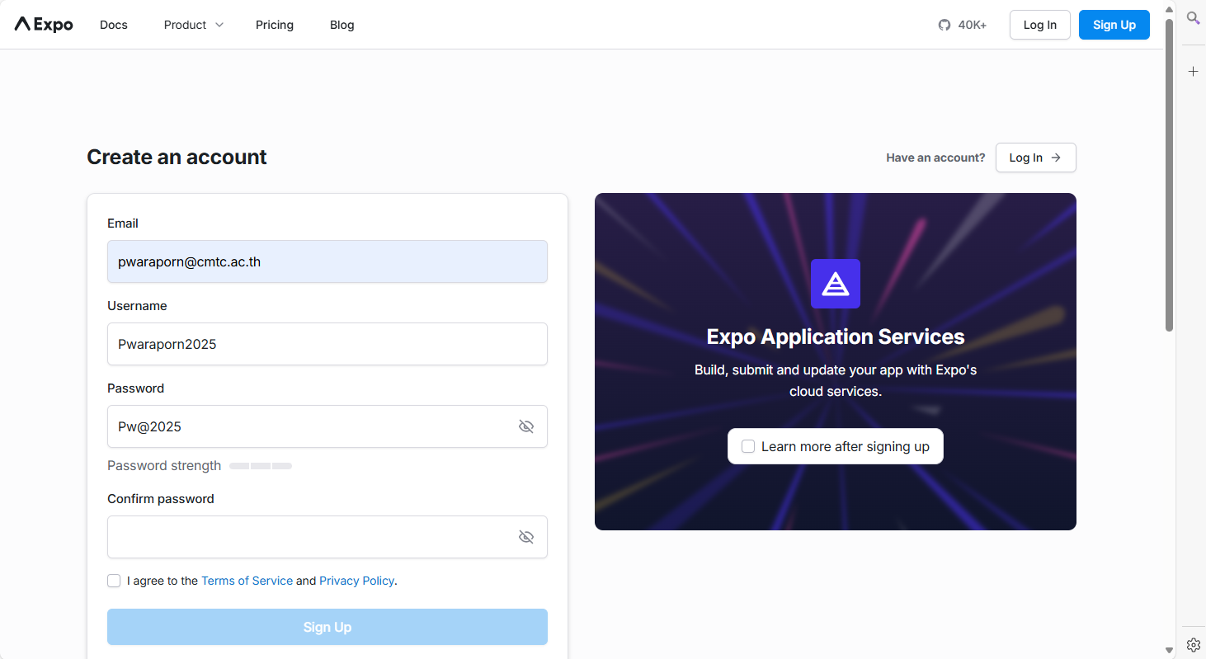The width and height of the screenshot is (1206, 659).
Task: Open the Privacy Policy link
Action: coord(356,581)
